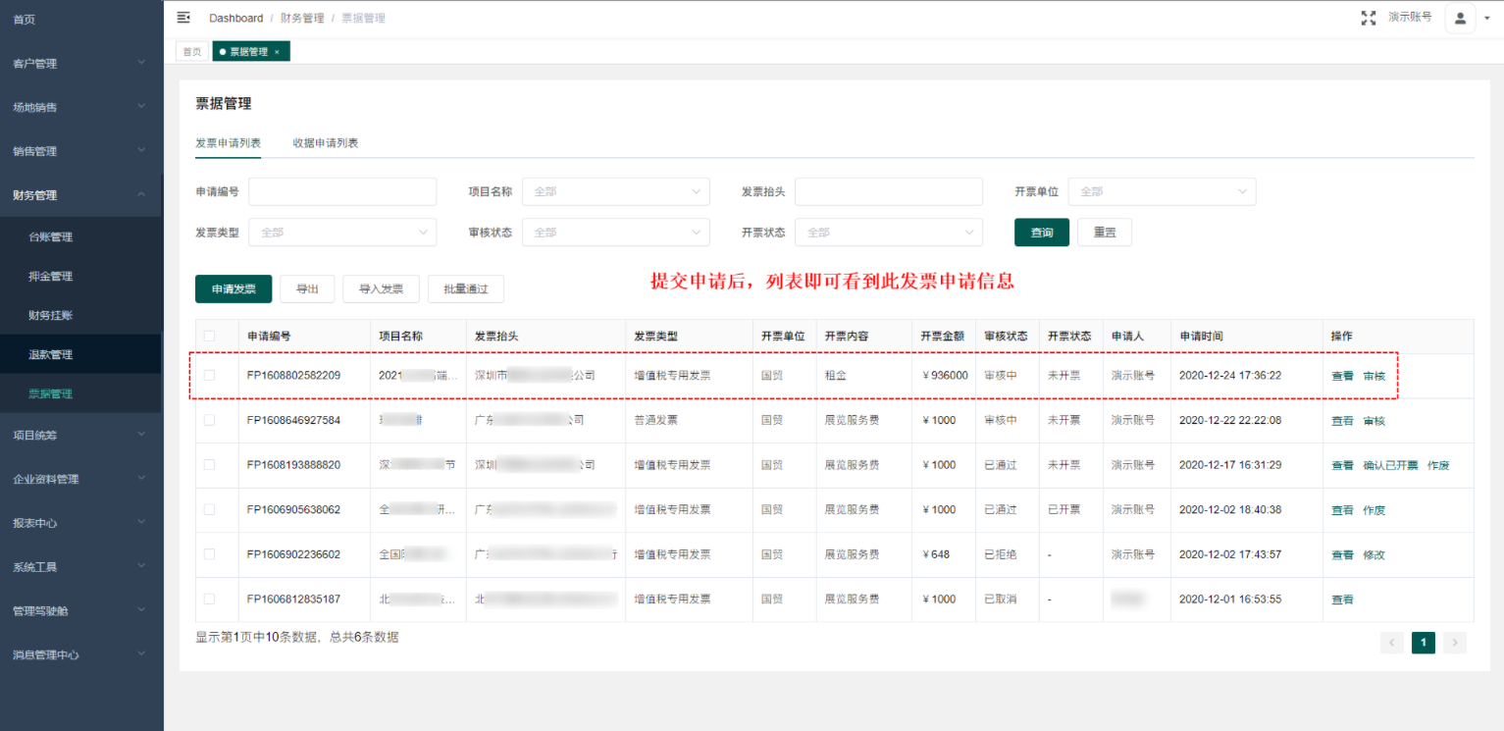Open 开票单位 dropdown
This screenshot has height=731, width=1504.
click(x=1162, y=191)
